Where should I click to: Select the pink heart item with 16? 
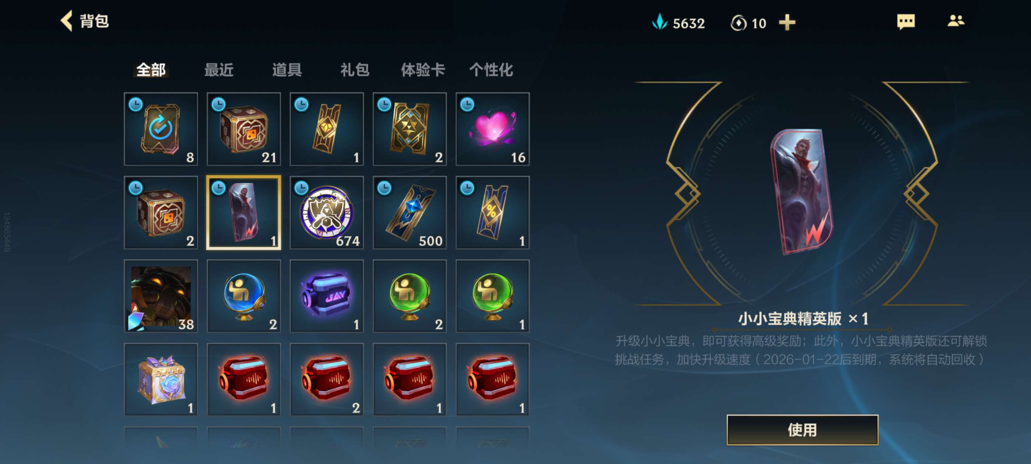[x=492, y=129]
